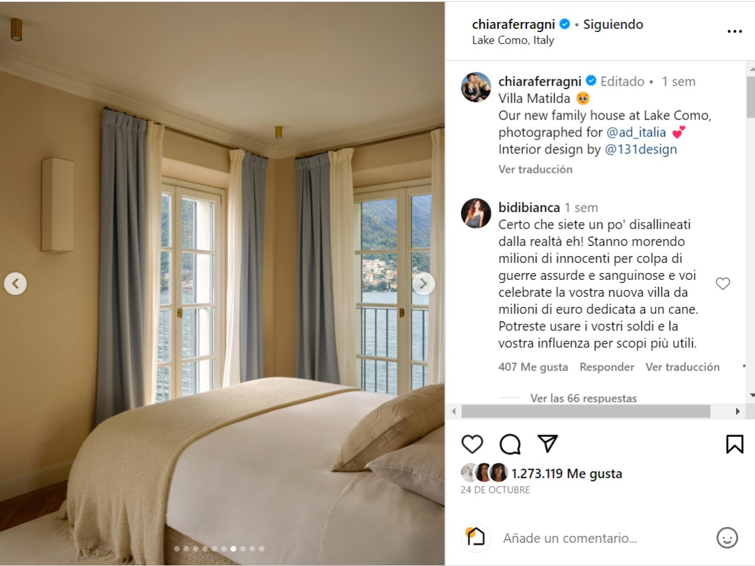Open the three-dot more options menu

(x=735, y=31)
